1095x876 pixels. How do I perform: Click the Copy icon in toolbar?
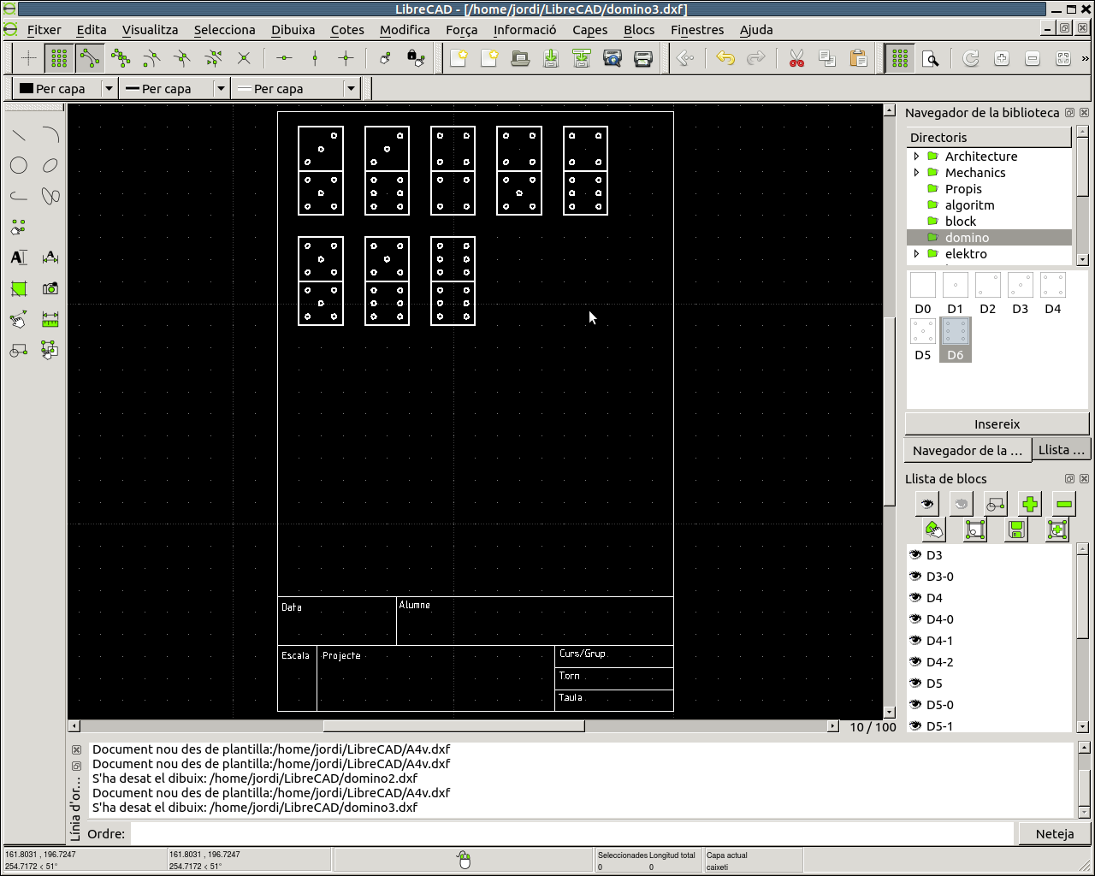(x=827, y=58)
